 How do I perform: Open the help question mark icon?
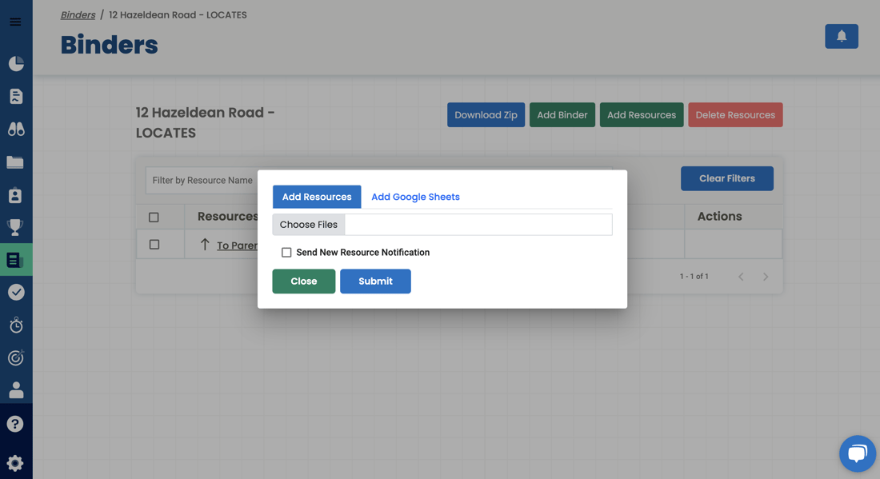pyautogui.click(x=15, y=424)
